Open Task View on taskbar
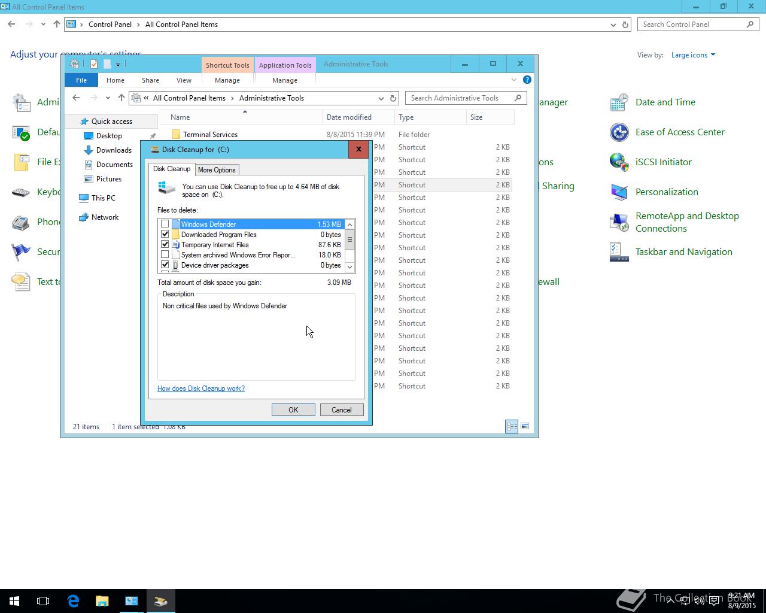766x613 pixels. tap(43, 601)
